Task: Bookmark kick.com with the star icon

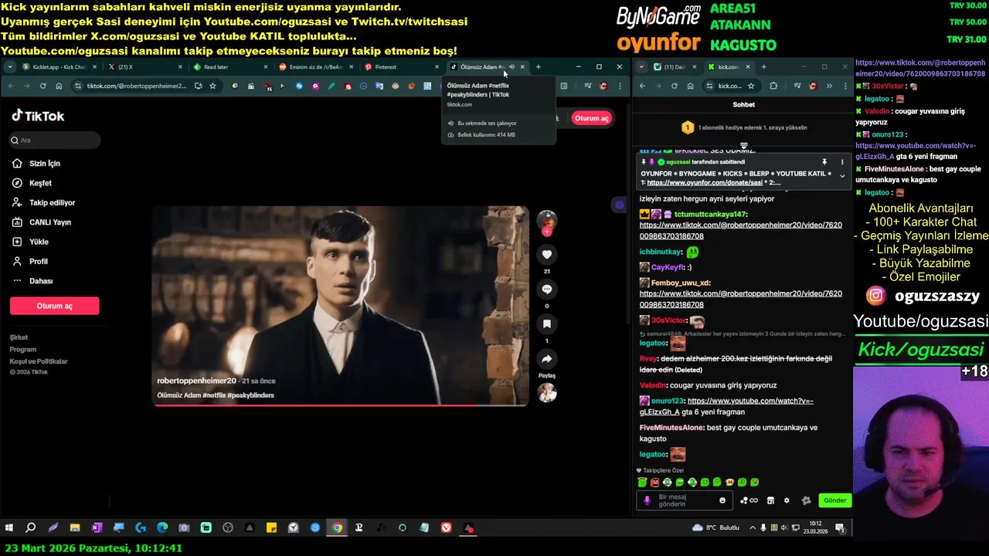Action: coord(750,86)
